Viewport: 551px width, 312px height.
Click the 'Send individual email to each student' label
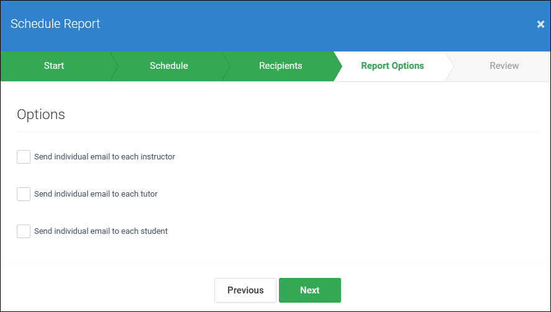(x=101, y=231)
